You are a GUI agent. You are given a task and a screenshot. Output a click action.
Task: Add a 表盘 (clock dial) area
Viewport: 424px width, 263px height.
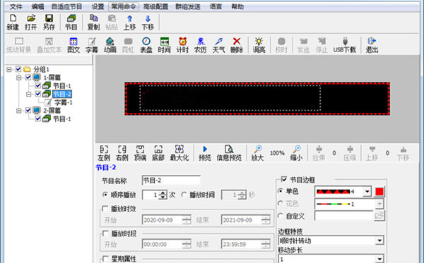(146, 45)
